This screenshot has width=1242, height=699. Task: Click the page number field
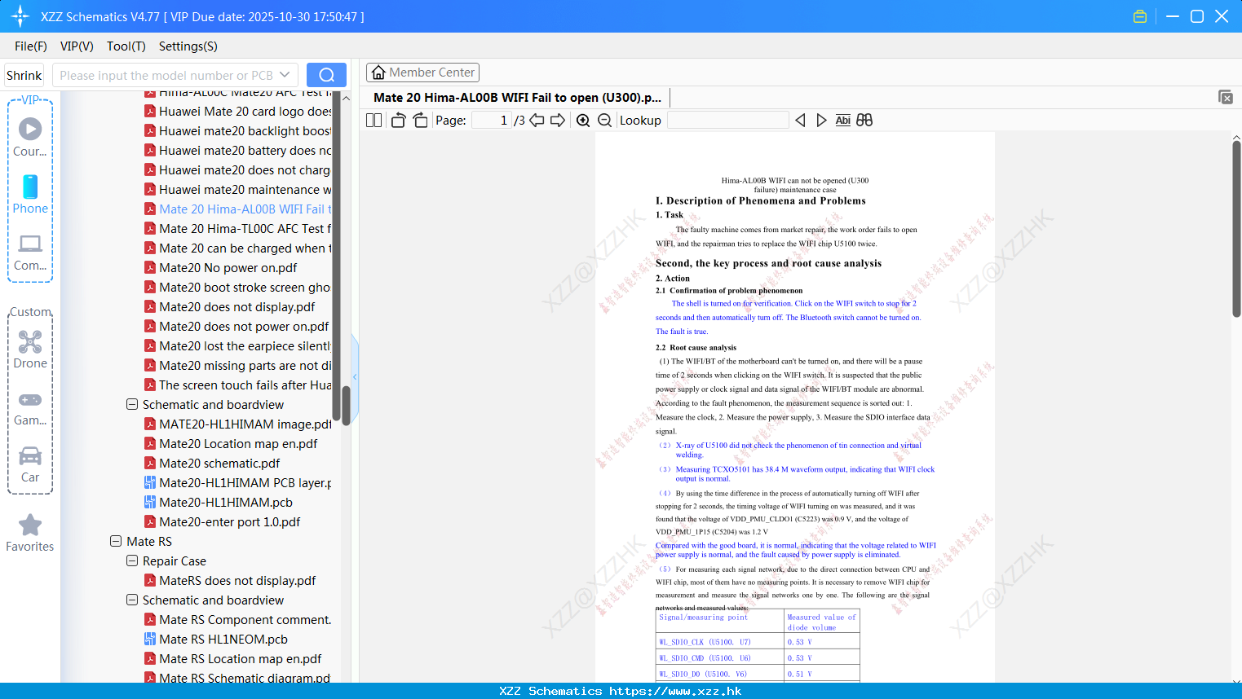pyautogui.click(x=492, y=120)
